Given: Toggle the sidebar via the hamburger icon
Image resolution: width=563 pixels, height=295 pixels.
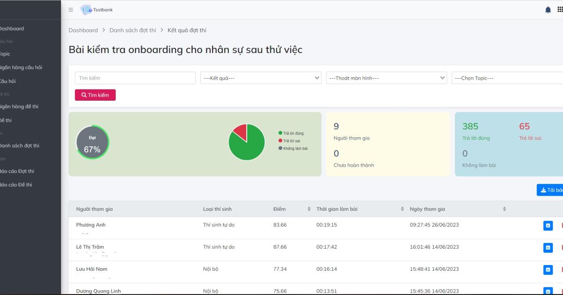Looking at the screenshot, I should tap(70, 9).
